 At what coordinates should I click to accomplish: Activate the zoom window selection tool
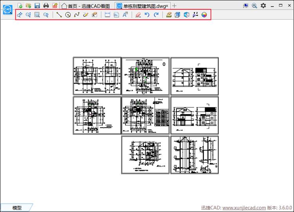pos(37,14)
